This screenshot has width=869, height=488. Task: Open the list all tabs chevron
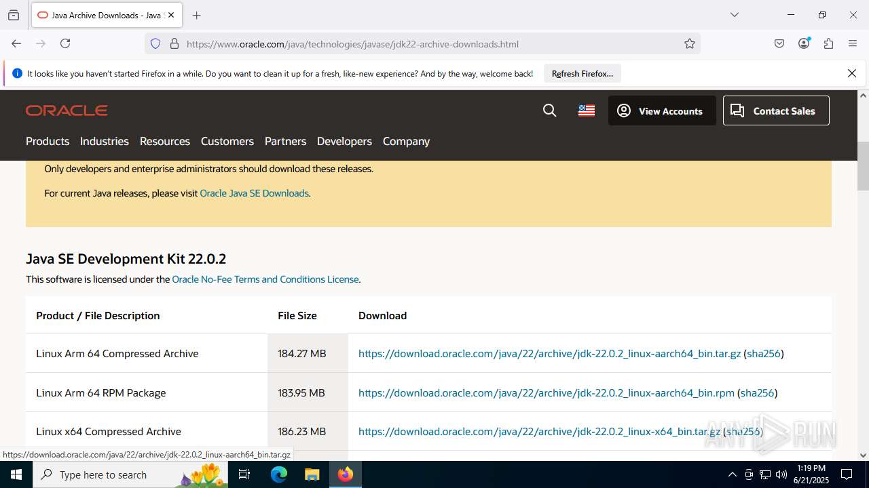coord(734,15)
